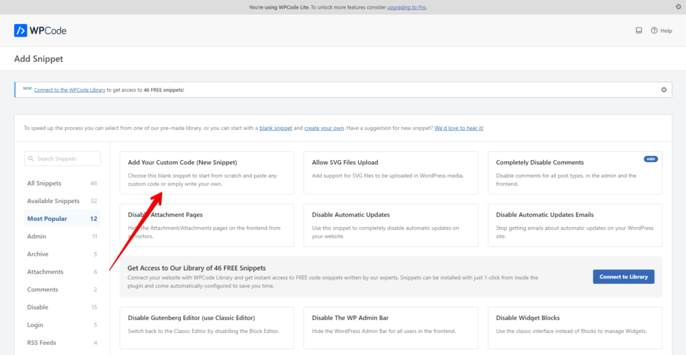This screenshot has height=355, width=686.
Task: Click the Connect to Library button
Action: [x=624, y=277]
